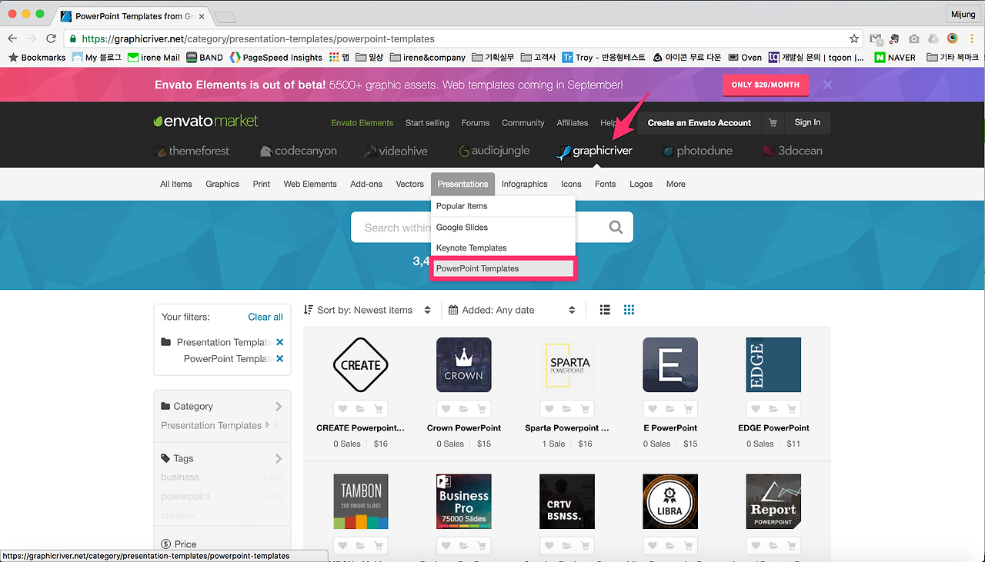Screen dimensions: 985x562
Task: Open the NAVER bookmark
Action: (895, 58)
